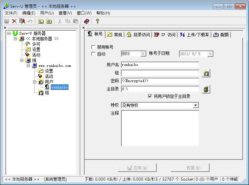Click the browse group button beside 组 field
The width and height of the screenshot is (249, 185).
pos(206,73)
